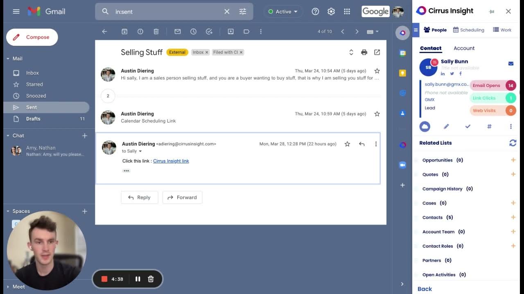
Task: Open the Support help icon
Action: click(x=315, y=11)
